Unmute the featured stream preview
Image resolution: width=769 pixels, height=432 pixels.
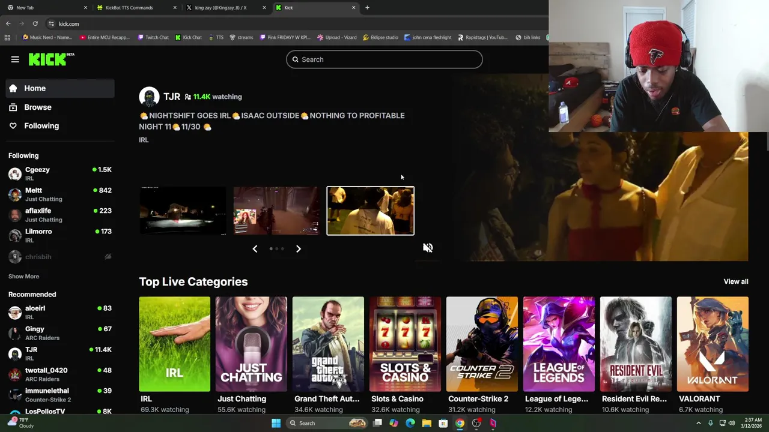point(428,248)
